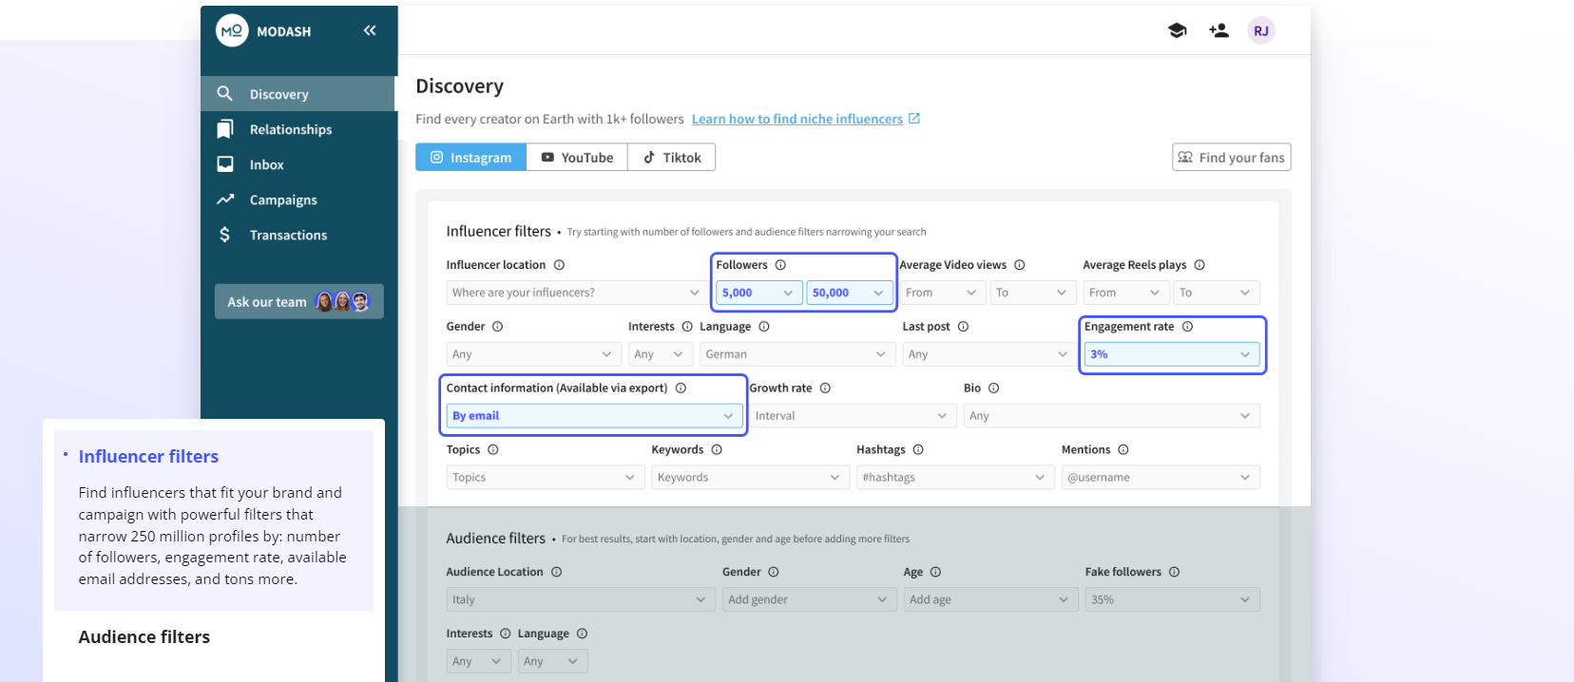Click the @username mentions field
This screenshot has height=682, width=1574.
pyautogui.click(x=1161, y=478)
